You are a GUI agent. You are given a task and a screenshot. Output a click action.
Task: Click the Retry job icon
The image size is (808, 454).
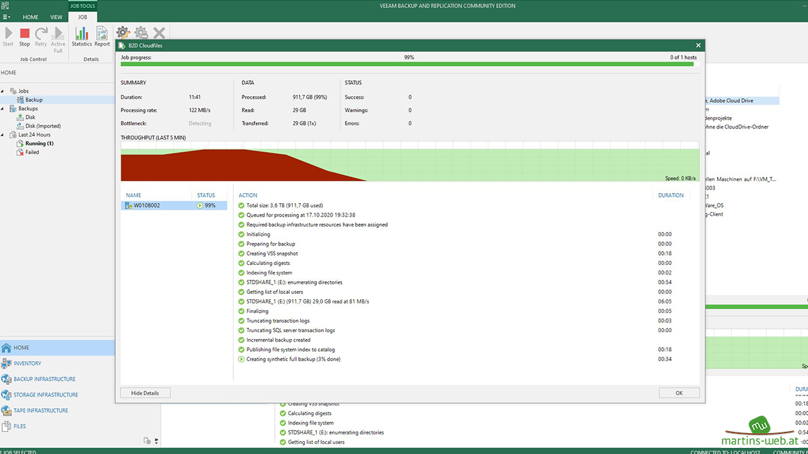pos(41,36)
